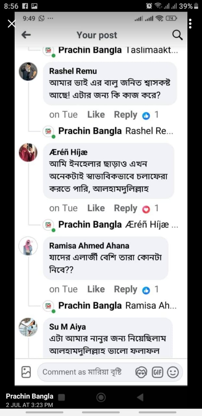
Task: Like Æréñ Híjæ's comment
Action: [96, 208]
